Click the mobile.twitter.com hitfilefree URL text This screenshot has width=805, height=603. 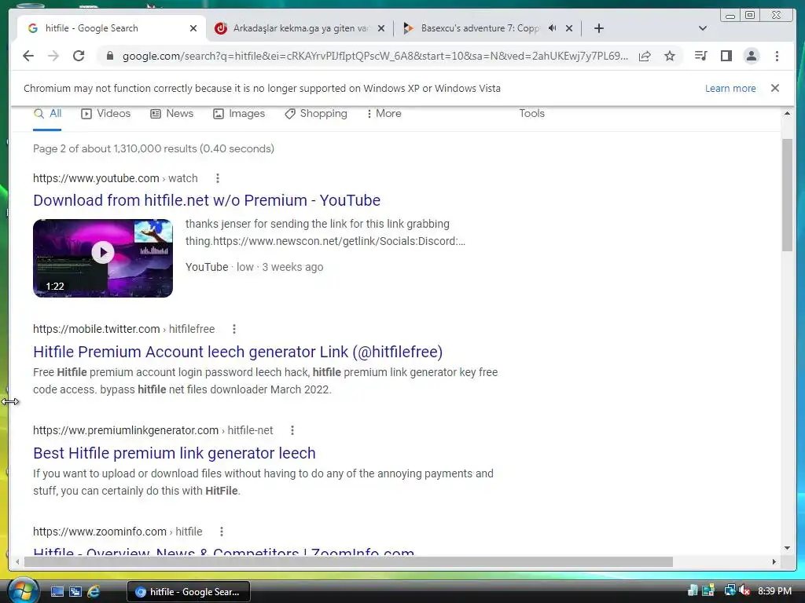[x=124, y=329]
